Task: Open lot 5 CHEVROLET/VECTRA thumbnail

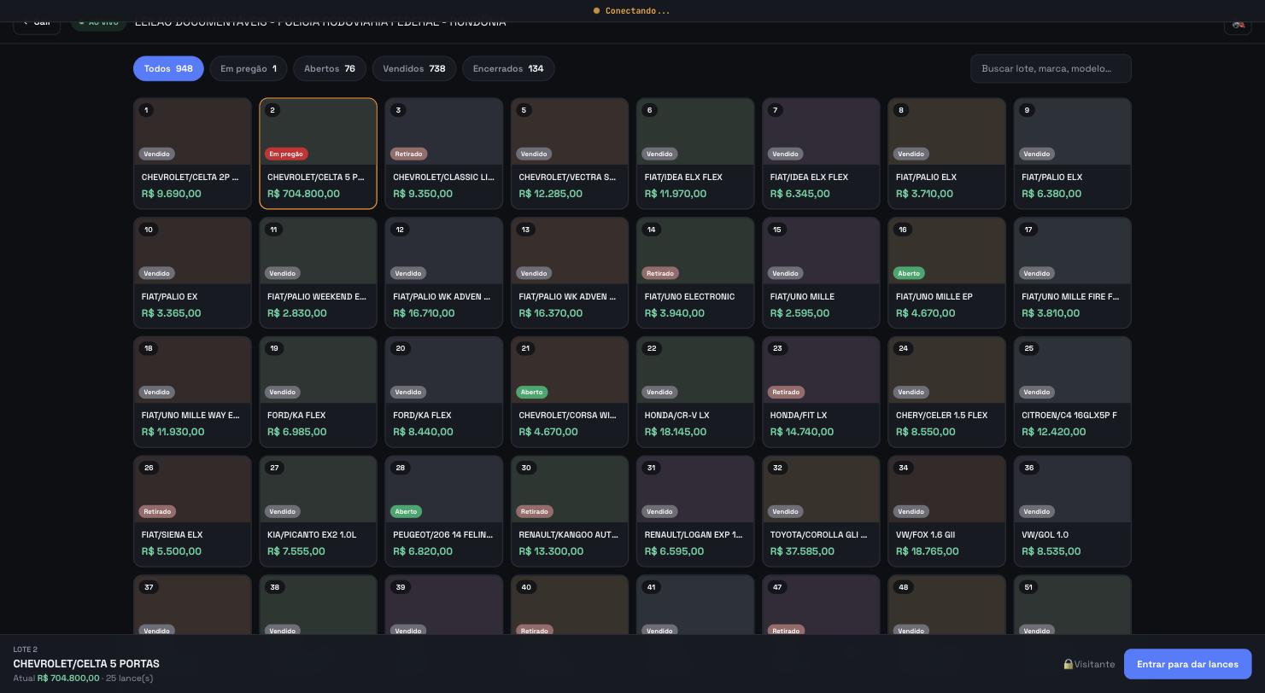Action: coord(570,131)
